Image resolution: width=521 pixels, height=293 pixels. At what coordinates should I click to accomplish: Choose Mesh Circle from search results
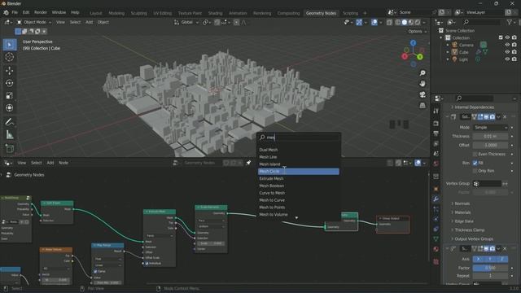click(x=299, y=172)
